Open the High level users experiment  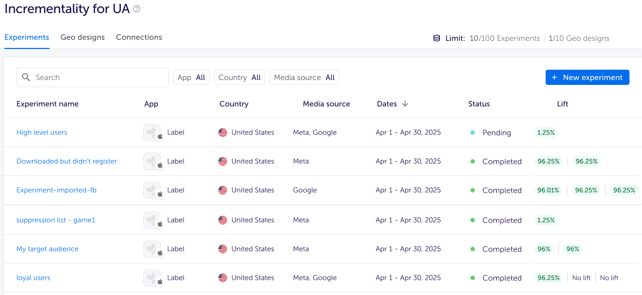tap(42, 132)
